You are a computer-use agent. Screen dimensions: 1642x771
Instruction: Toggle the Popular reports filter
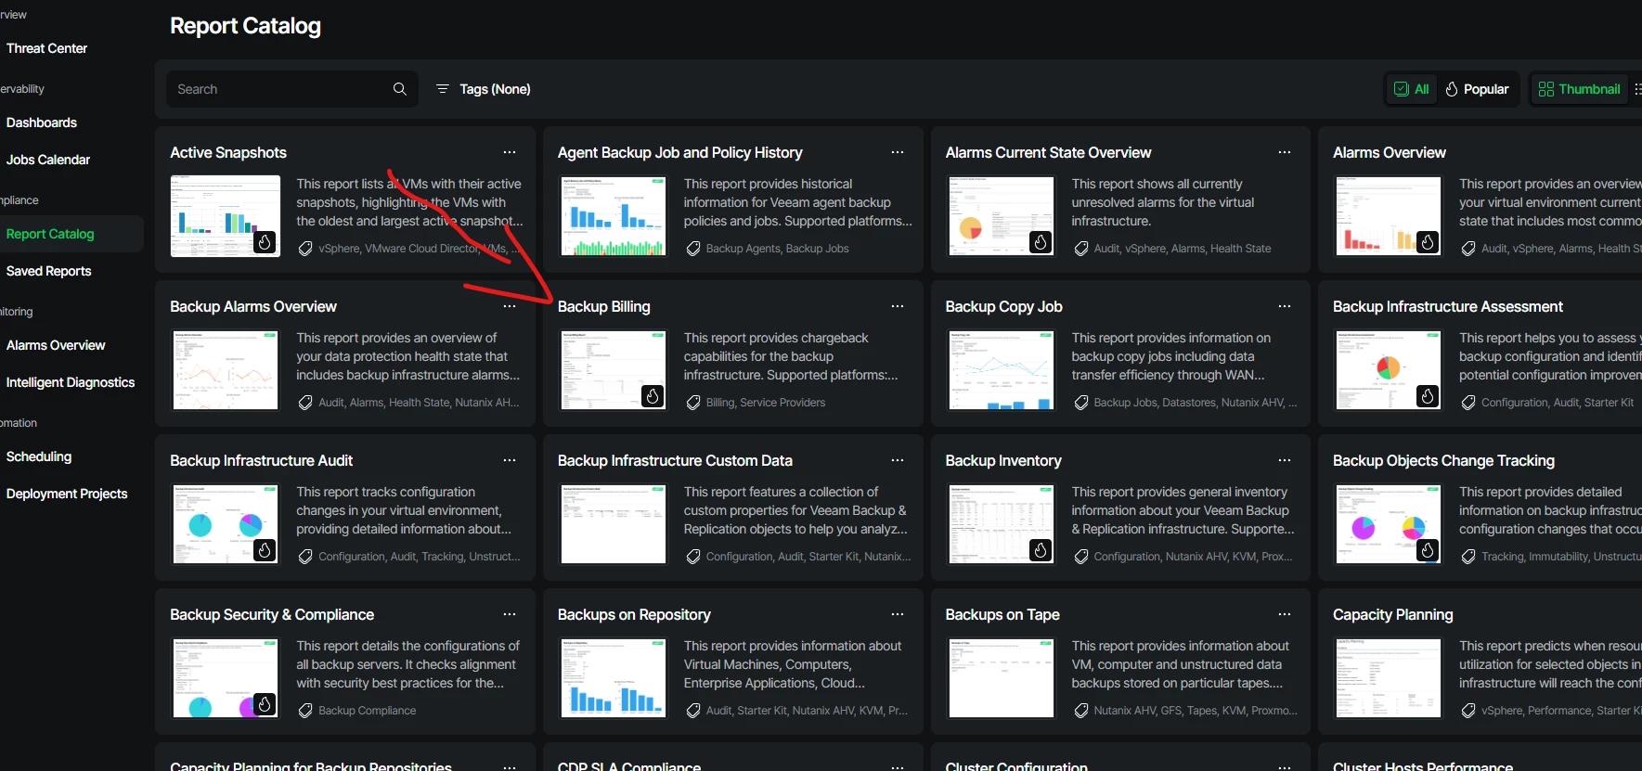click(1478, 89)
